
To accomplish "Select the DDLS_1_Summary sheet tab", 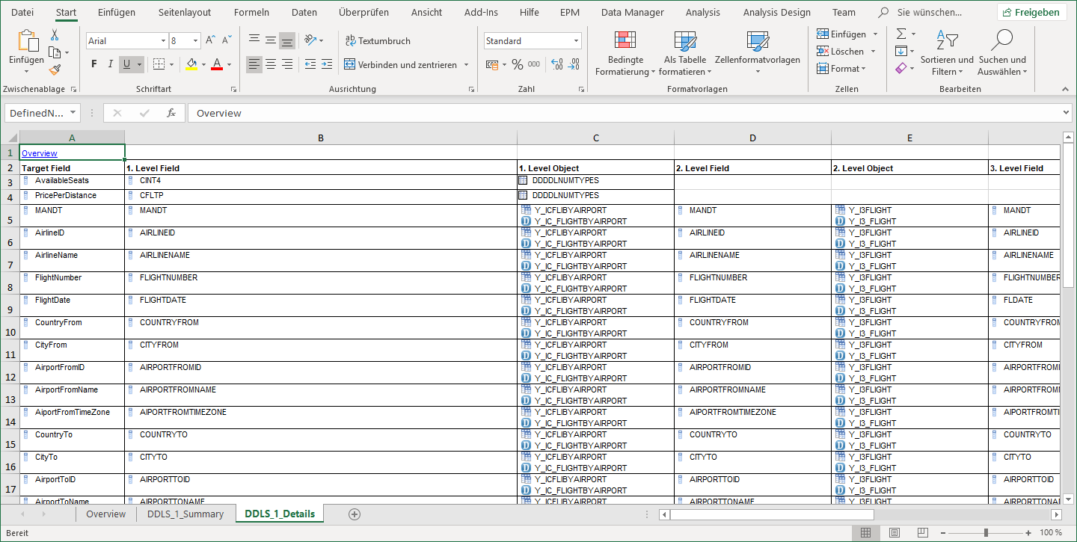I will click(x=185, y=514).
